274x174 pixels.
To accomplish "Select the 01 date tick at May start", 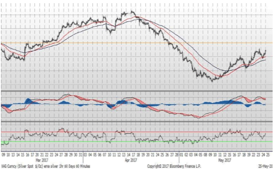I will tap(181, 155).
